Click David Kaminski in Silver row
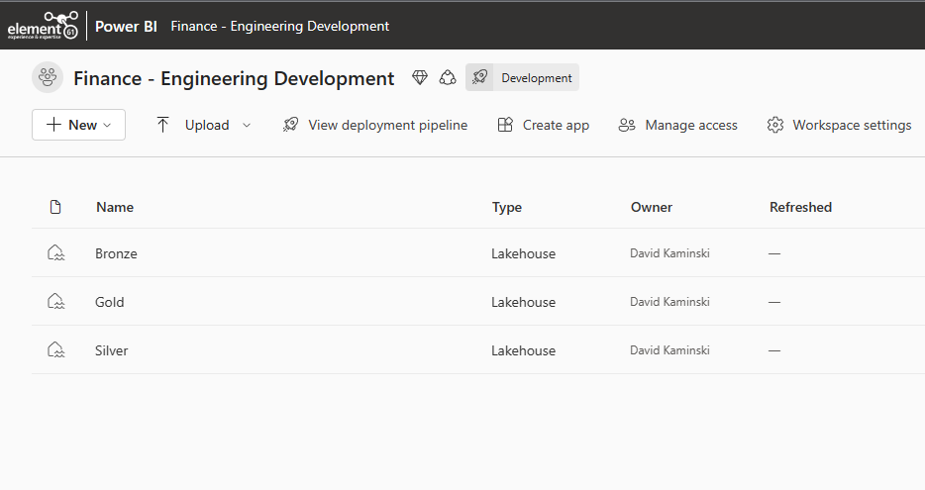The width and height of the screenshot is (925, 490). coord(669,349)
